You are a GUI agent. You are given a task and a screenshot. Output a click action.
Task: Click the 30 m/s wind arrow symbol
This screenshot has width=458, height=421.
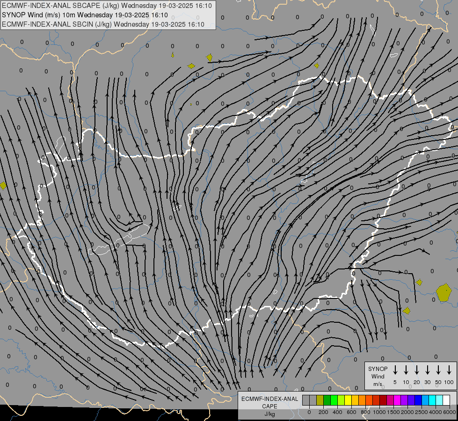(427, 370)
